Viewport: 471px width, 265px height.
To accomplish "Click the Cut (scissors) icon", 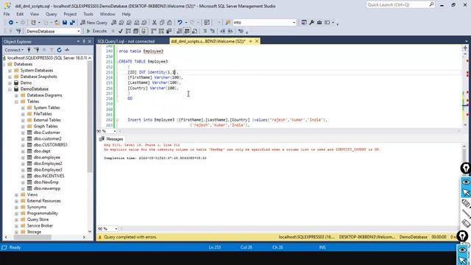I will pos(154,23).
